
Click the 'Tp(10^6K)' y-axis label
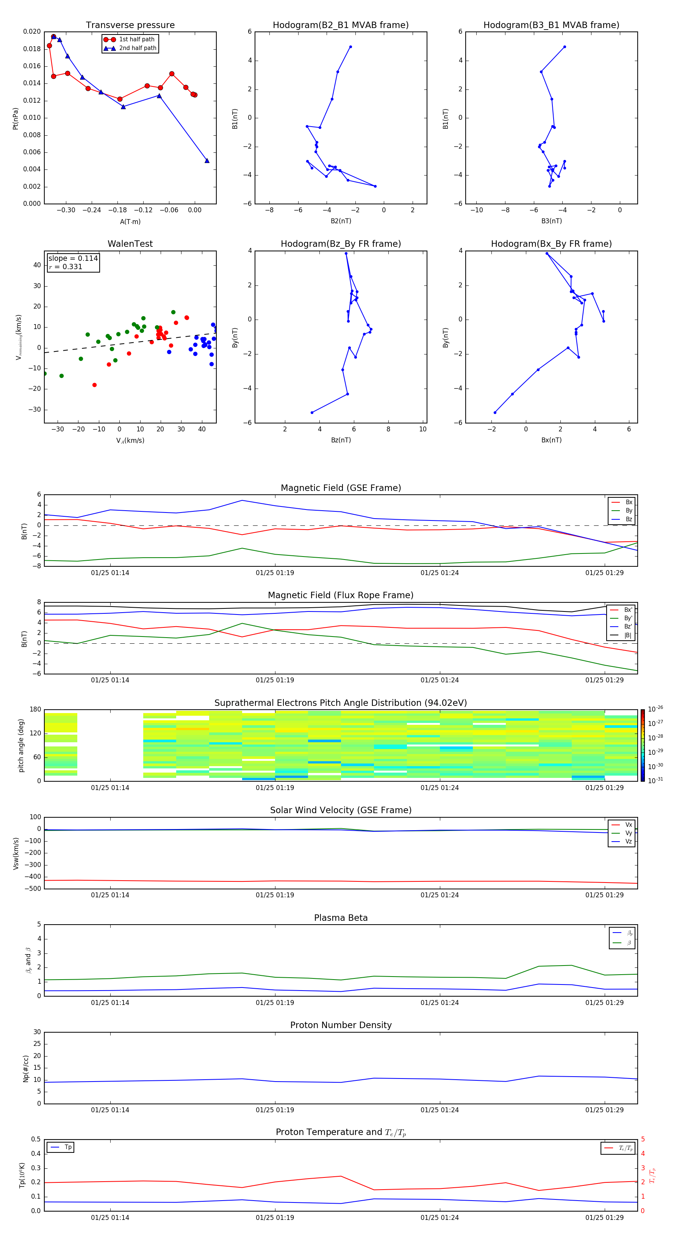click(22, 1175)
